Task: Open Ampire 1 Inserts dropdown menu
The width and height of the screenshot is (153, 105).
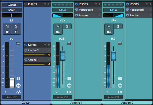Action: [x=96, y=4]
